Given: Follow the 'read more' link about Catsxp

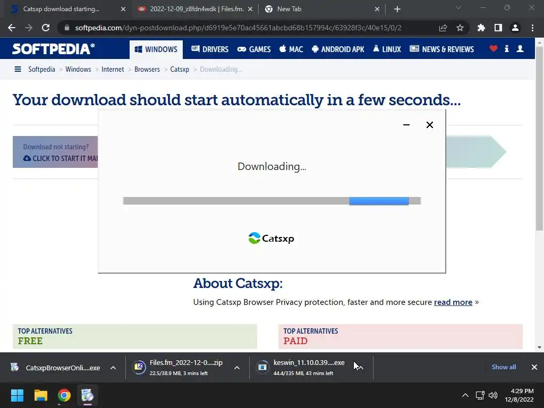Looking at the screenshot, I should click(x=453, y=302).
